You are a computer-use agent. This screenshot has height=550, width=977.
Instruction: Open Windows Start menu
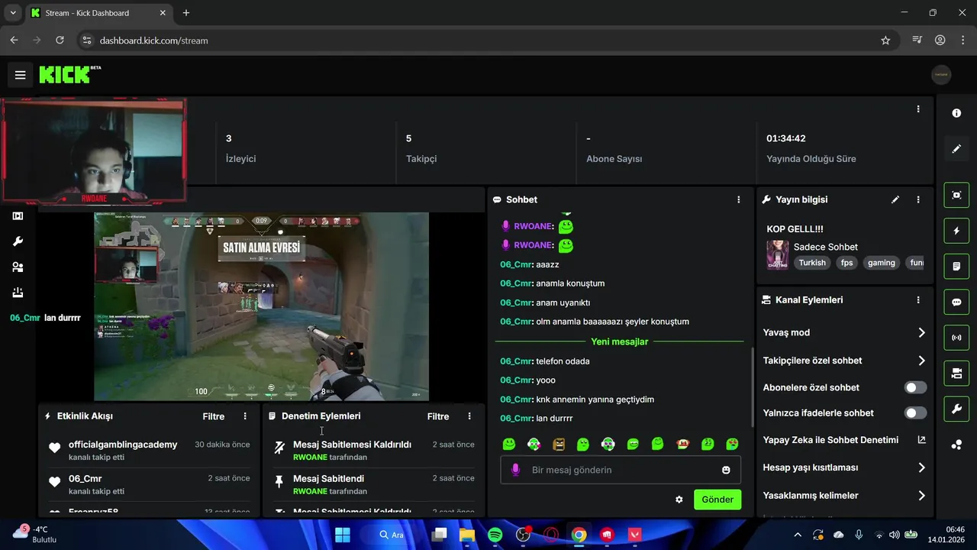point(343,535)
